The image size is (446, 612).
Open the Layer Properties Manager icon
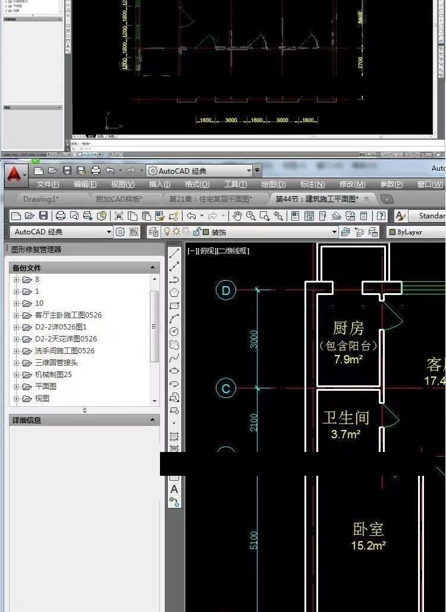pyautogui.click(x=154, y=232)
